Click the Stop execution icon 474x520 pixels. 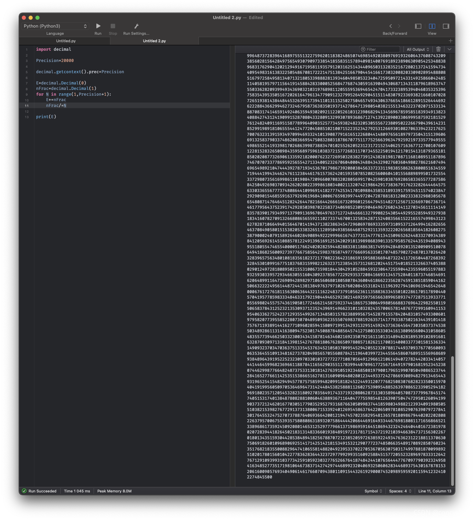point(113,26)
